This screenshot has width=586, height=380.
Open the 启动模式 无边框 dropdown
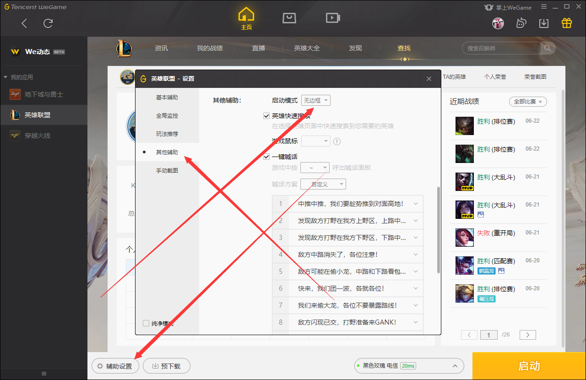pyautogui.click(x=316, y=100)
